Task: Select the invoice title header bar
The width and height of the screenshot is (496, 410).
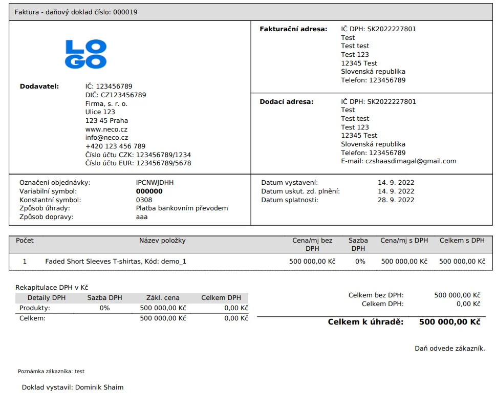Action: pyautogui.click(x=250, y=12)
